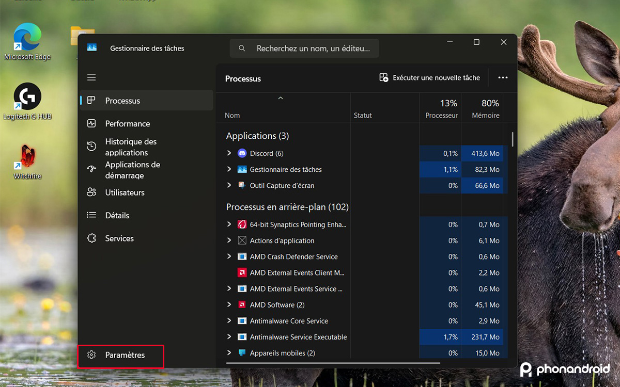Expand the Gestionnaire des tâches process row
The width and height of the screenshot is (620, 387).
(229, 169)
